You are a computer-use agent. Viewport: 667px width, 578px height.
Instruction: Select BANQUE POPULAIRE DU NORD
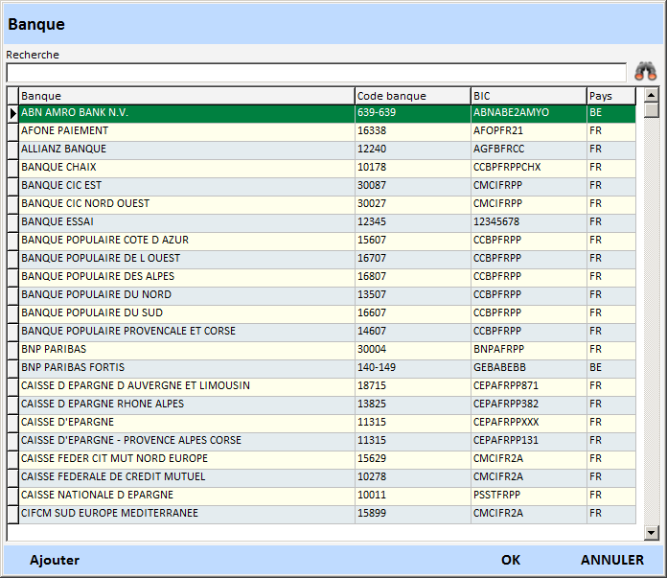pos(321,295)
